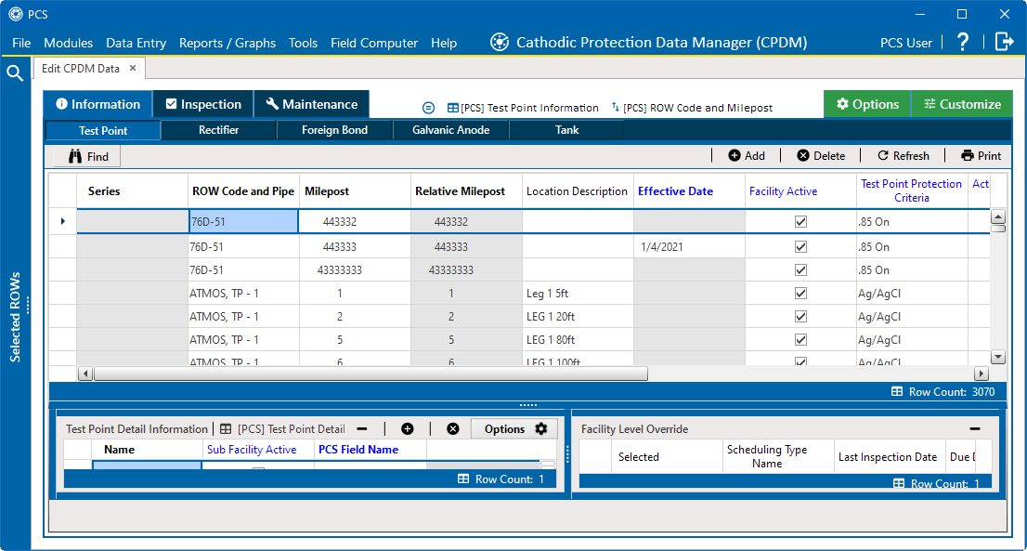Disable Facility Active for milepost 43333333
The image size is (1027, 551).
[800, 269]
